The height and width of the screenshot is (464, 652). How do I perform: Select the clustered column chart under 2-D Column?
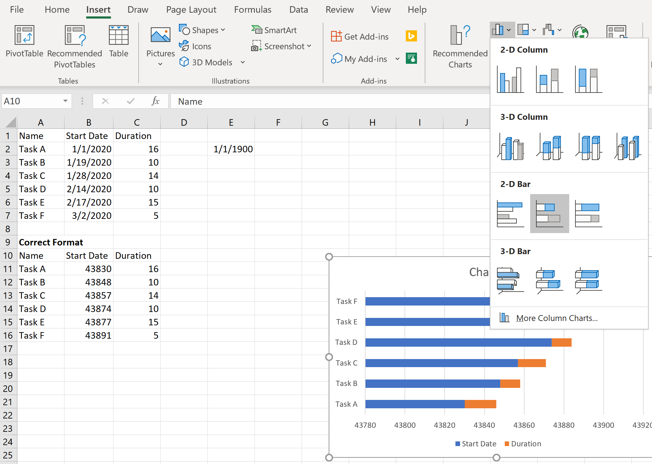click(510, 79)
